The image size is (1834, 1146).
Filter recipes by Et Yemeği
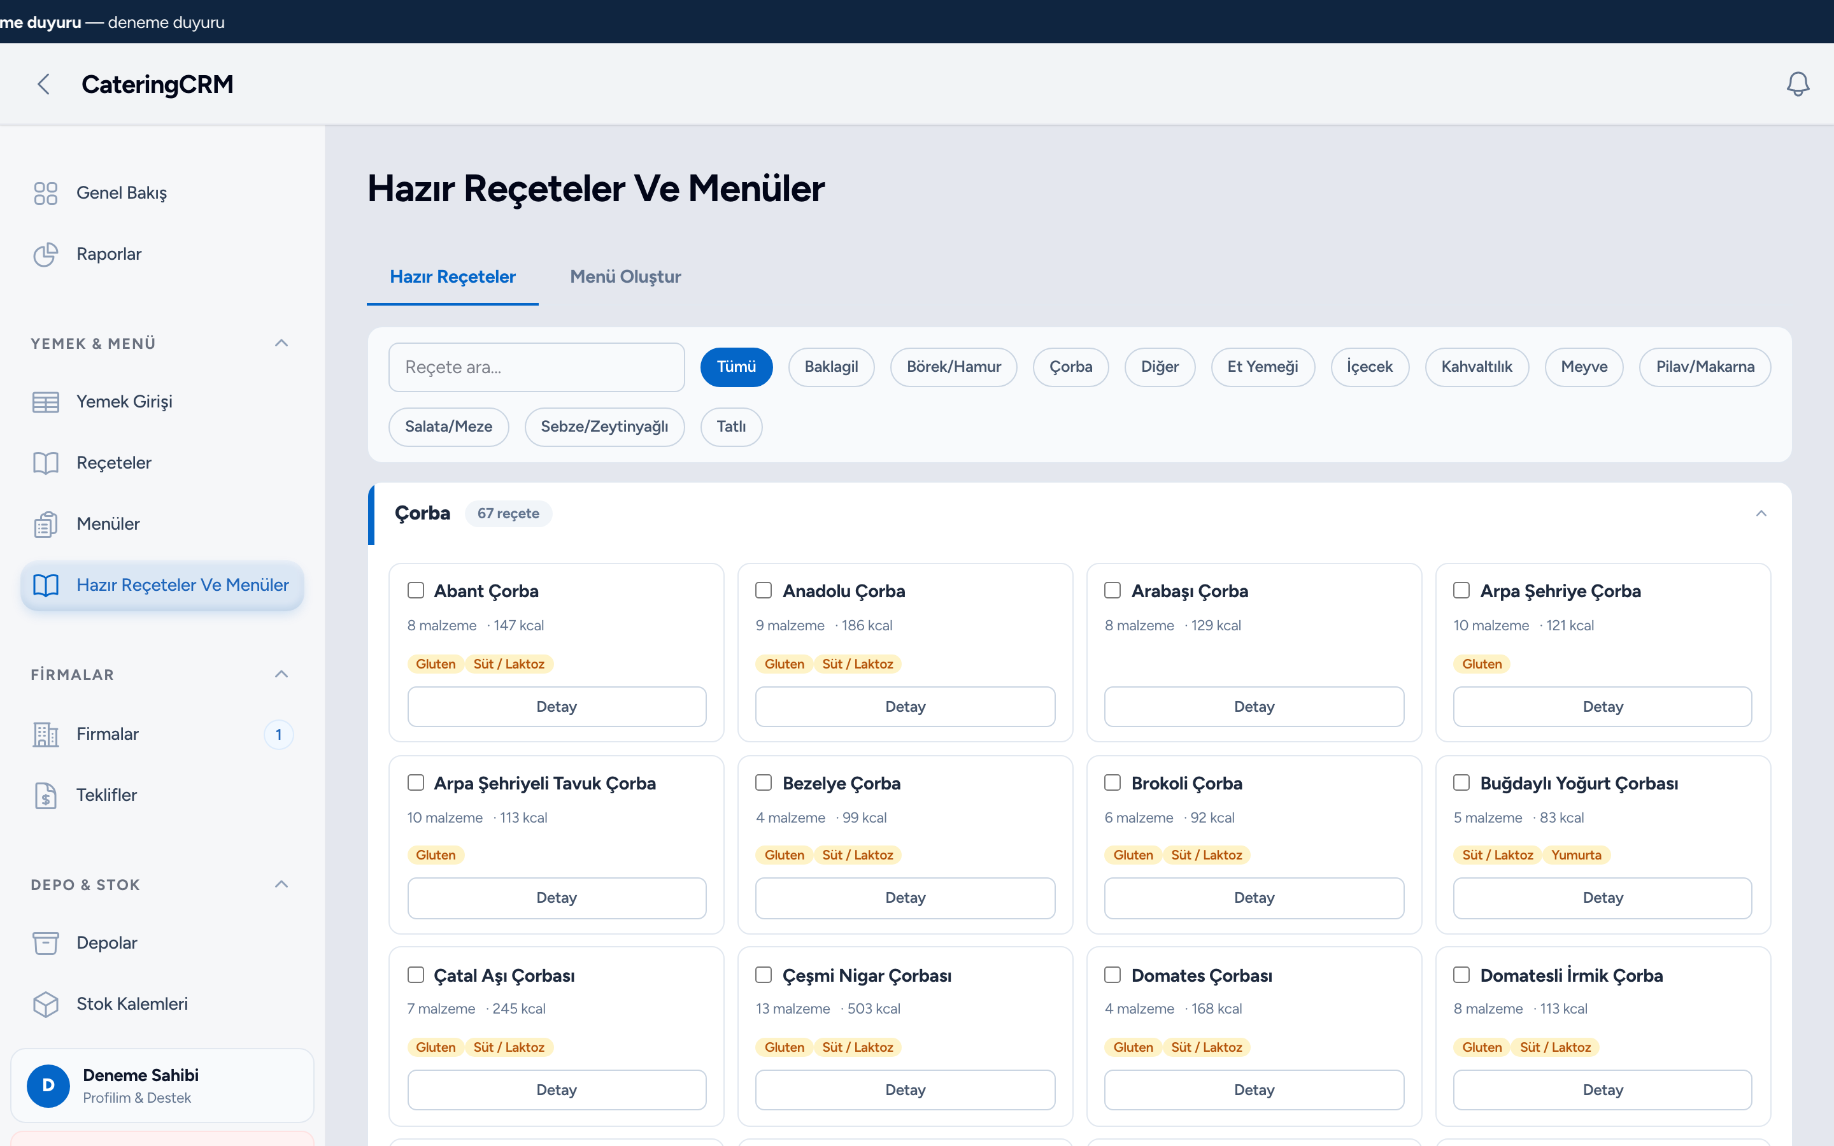1263,367
